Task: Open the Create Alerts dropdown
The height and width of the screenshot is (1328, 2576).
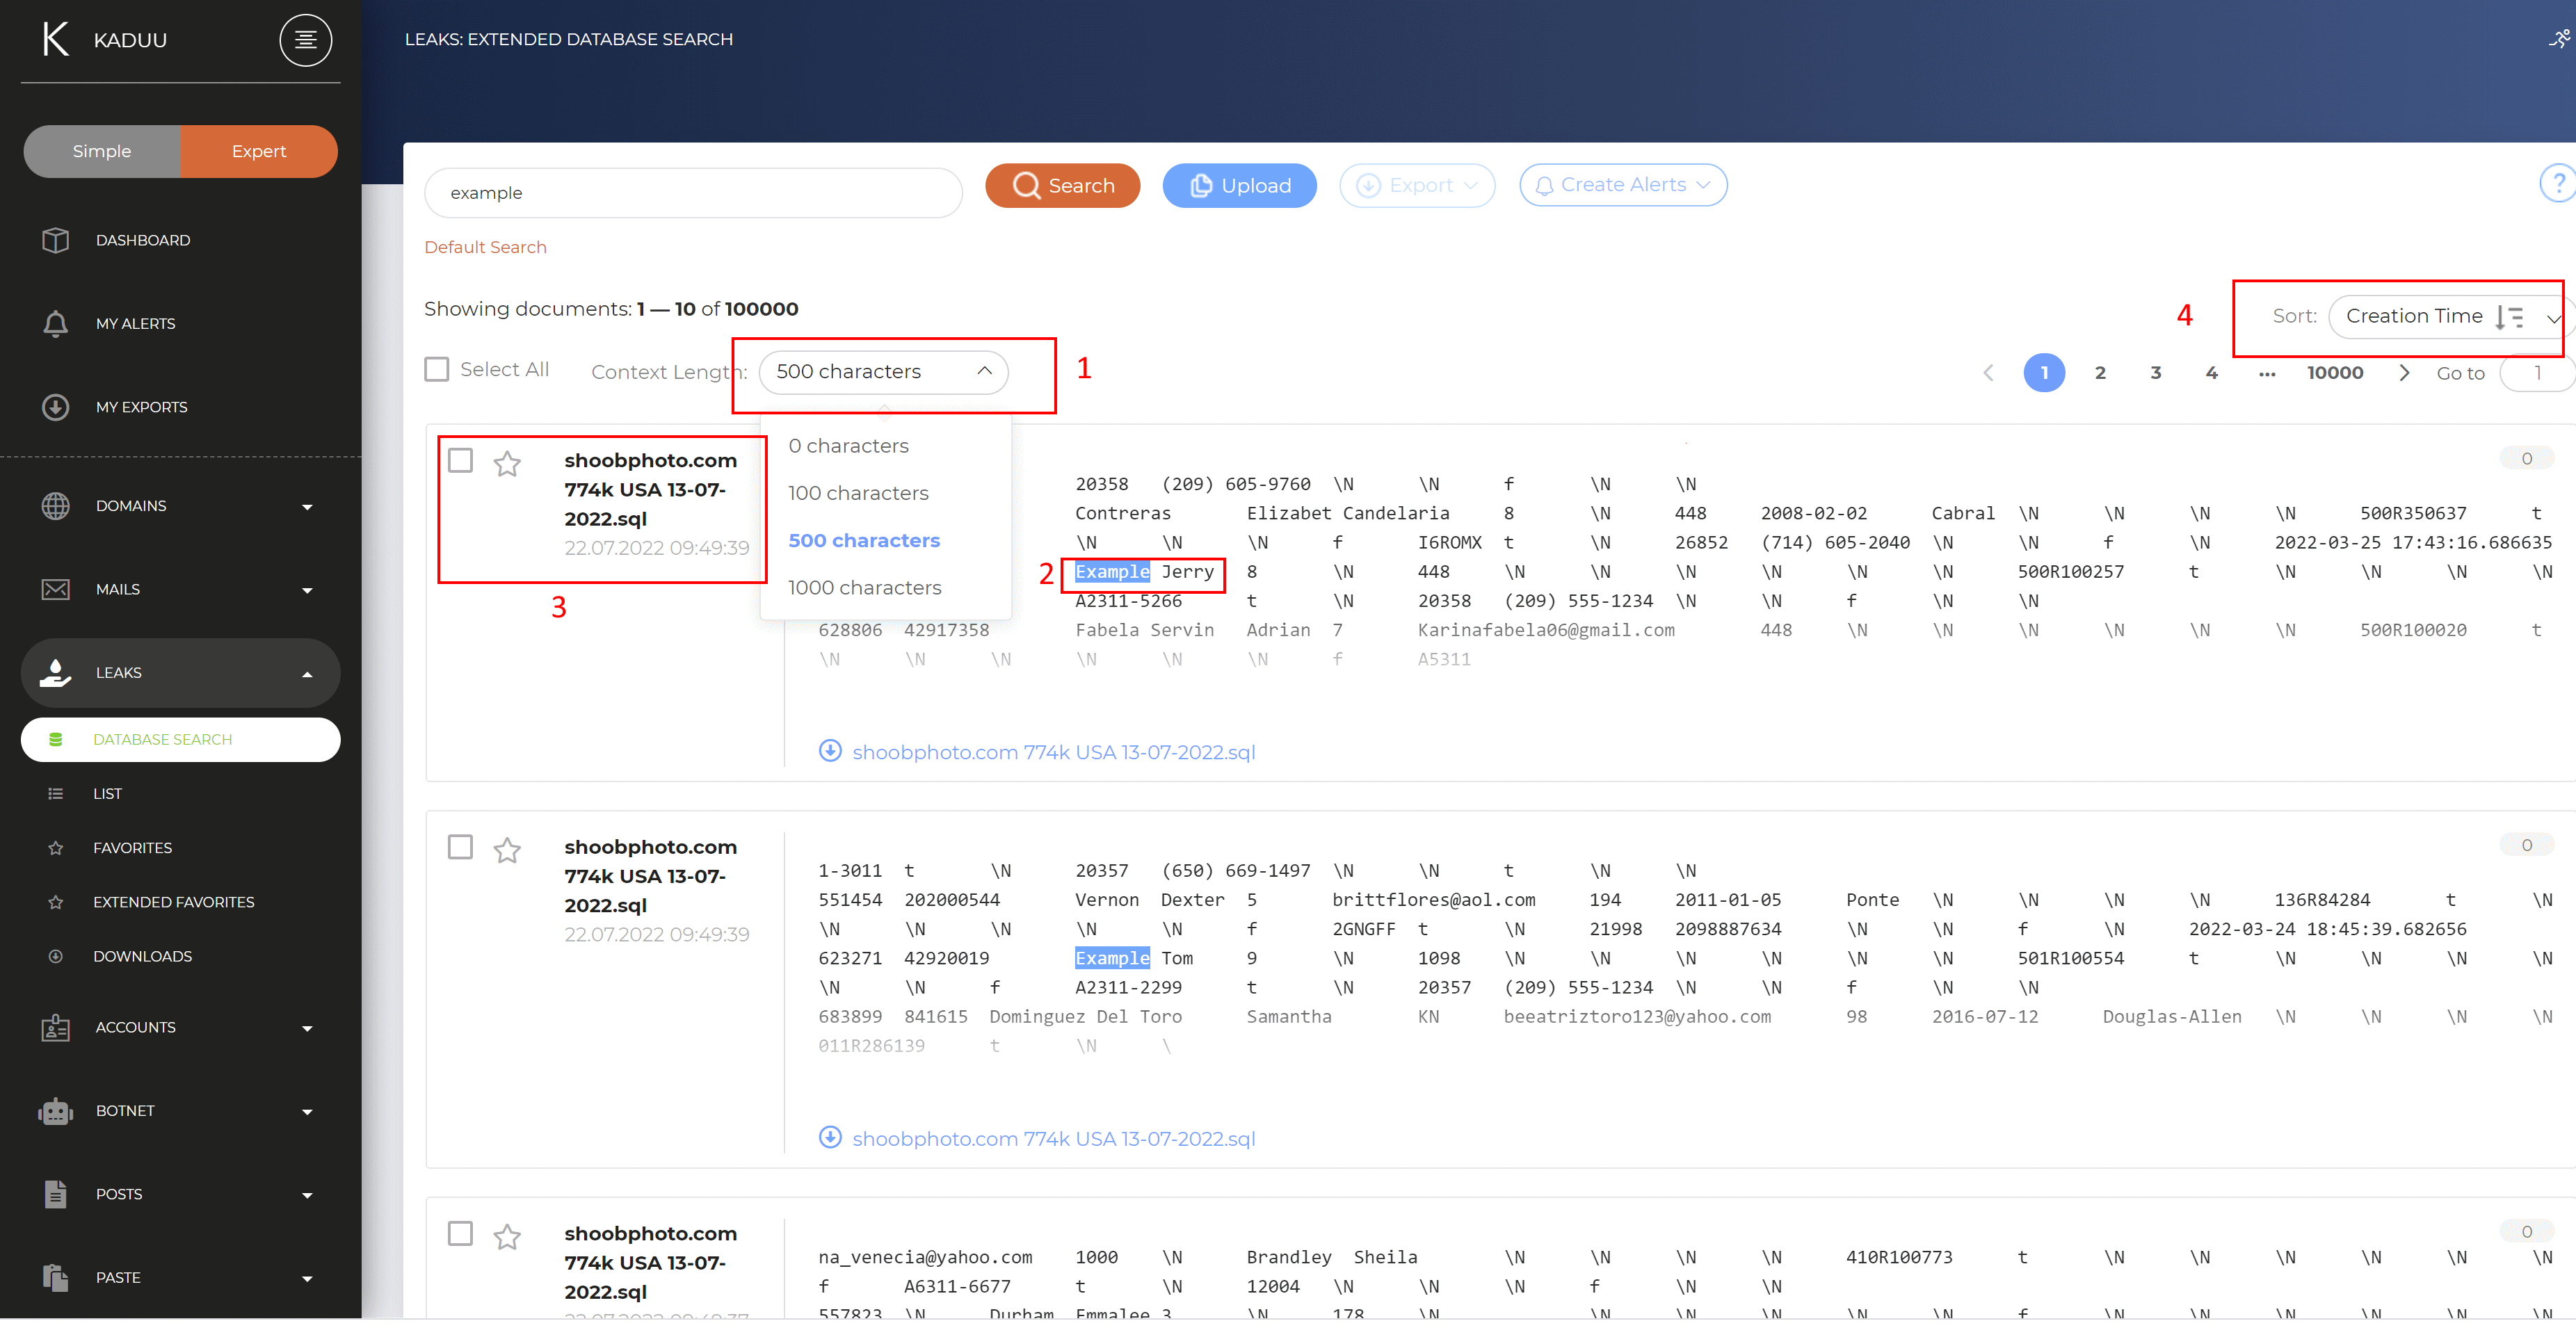Action: coord(1622,185)
